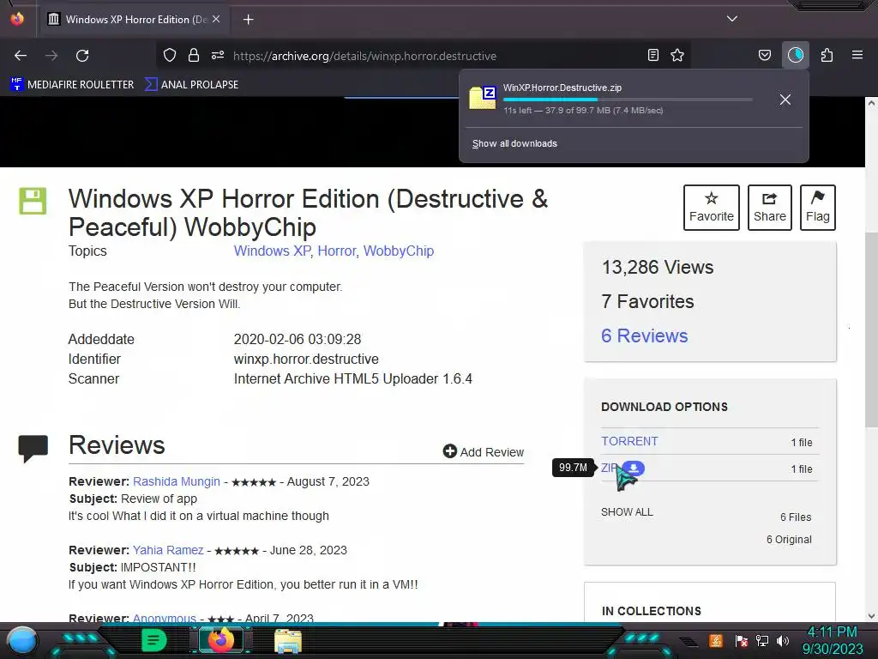Click scrollbar up arrow
The image size is (878, 659).
(x=871, y=103)
